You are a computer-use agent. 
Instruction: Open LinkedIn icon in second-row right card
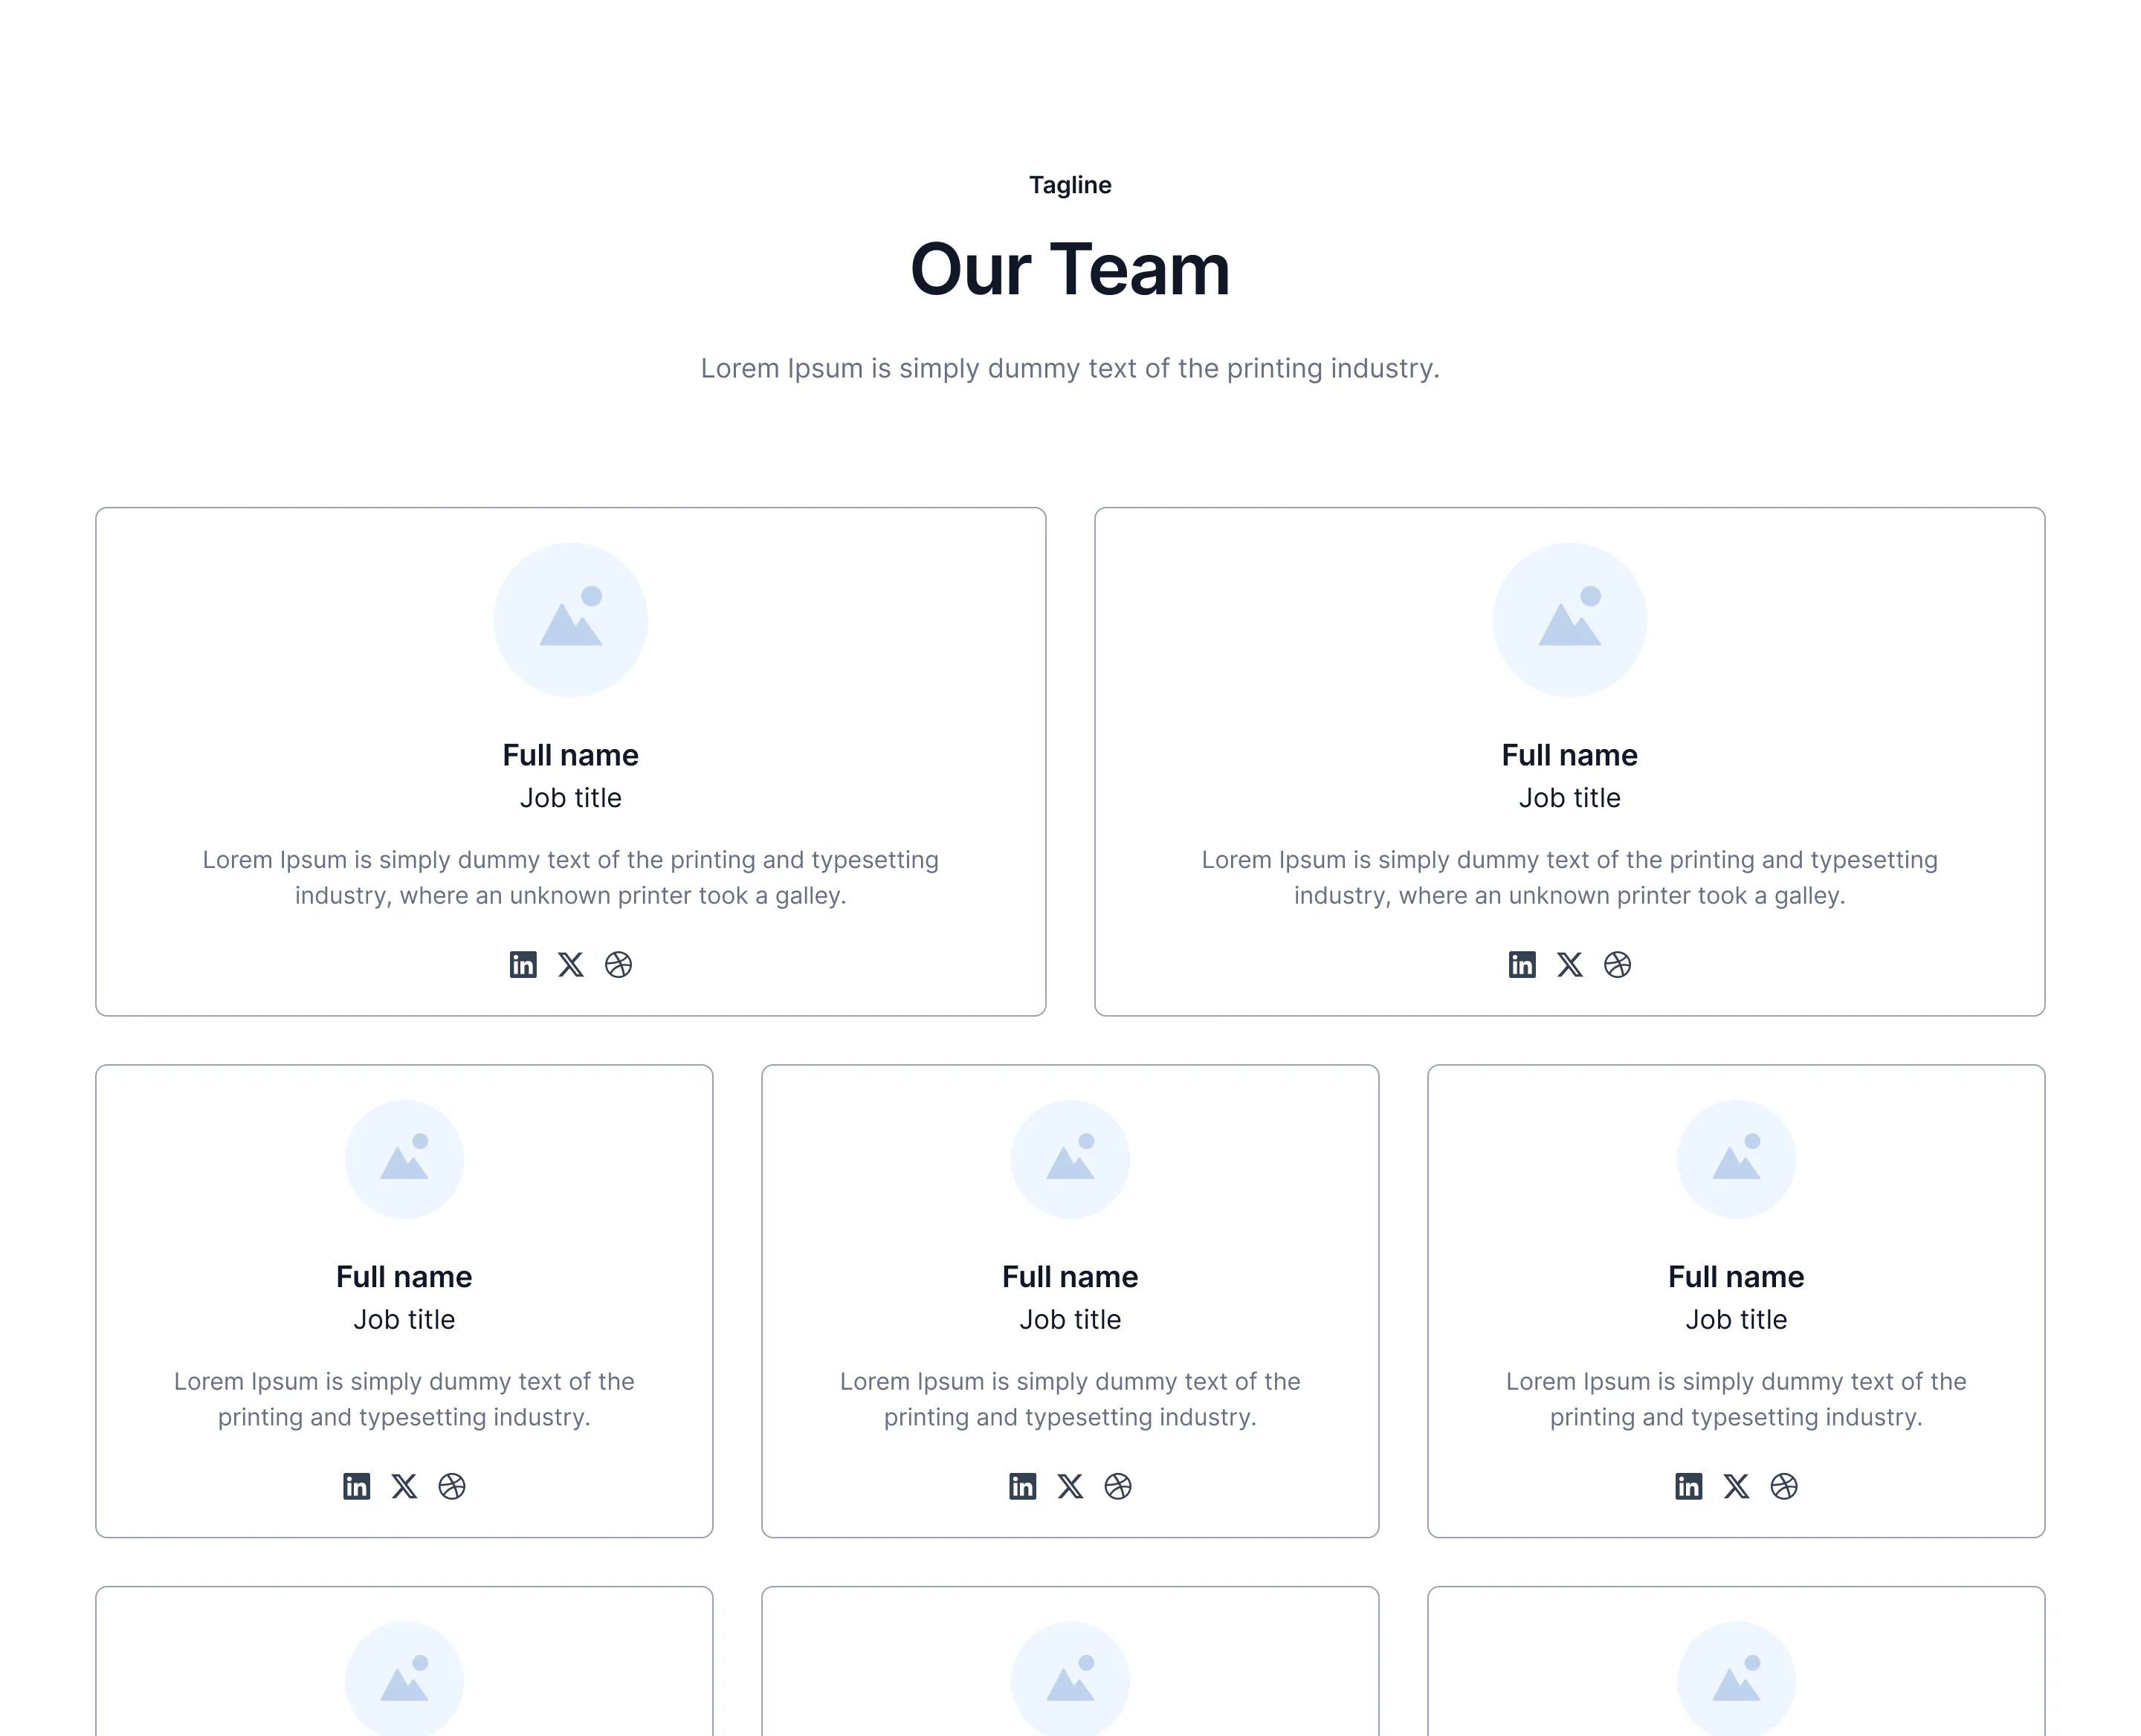(x=1689, y=1486)
